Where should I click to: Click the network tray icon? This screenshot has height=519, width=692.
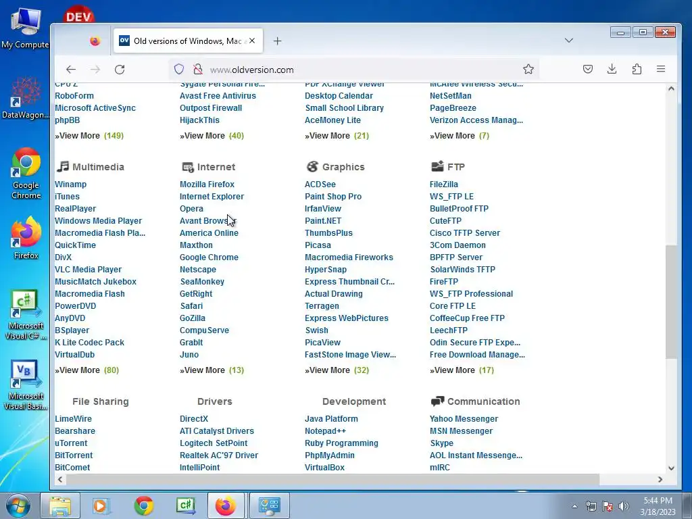point(591,506)
